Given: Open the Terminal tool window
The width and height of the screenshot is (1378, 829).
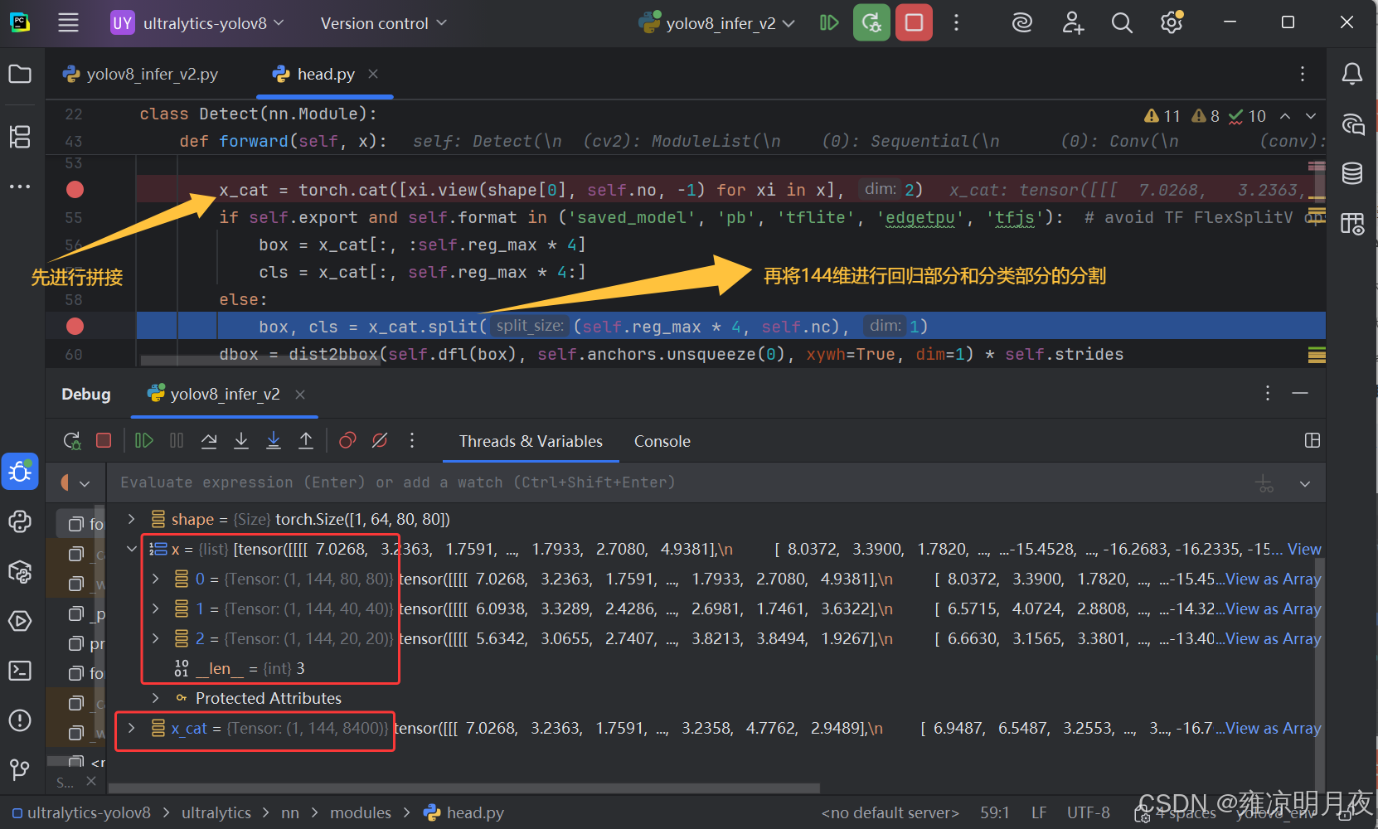Looking at the screenshot, I should tap(20, 671).
